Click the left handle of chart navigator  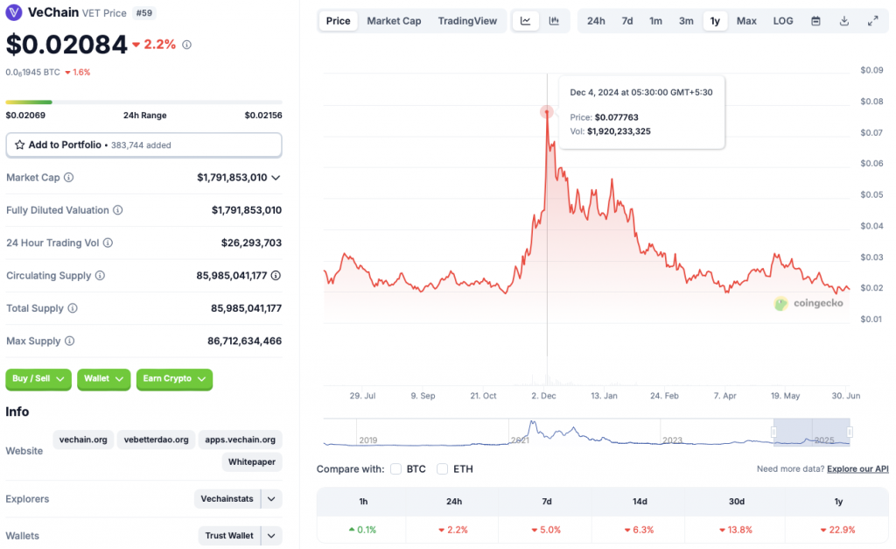(773, 432)
